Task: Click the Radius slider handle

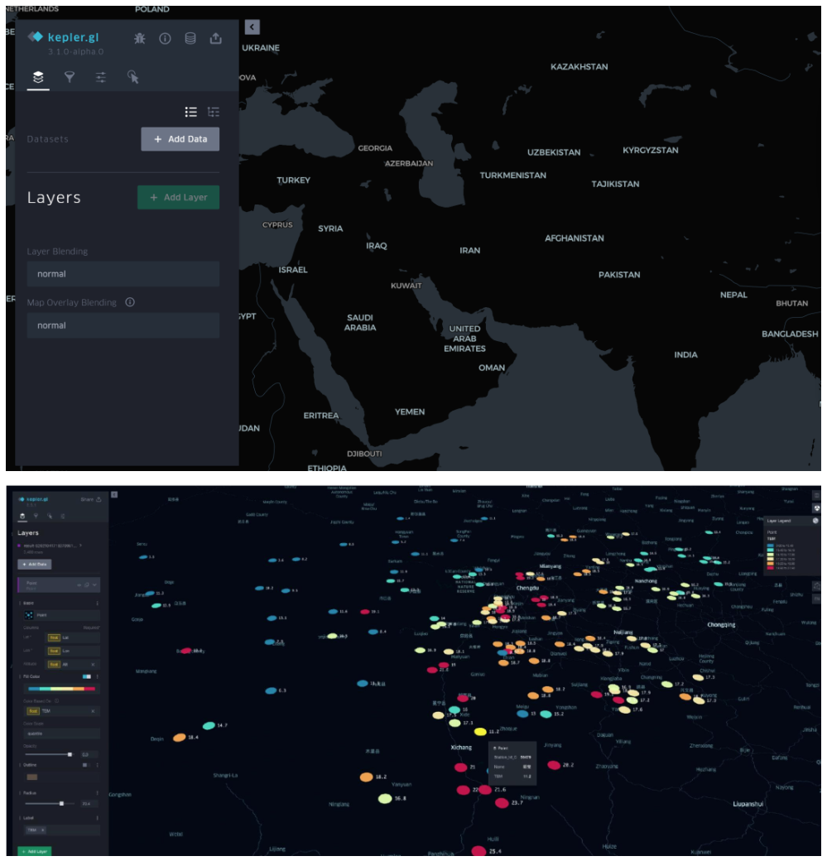Action: 61,803
